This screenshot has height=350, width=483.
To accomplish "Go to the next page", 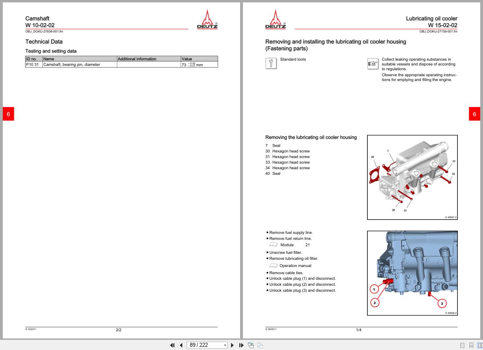I will click(x=233, y=345).
